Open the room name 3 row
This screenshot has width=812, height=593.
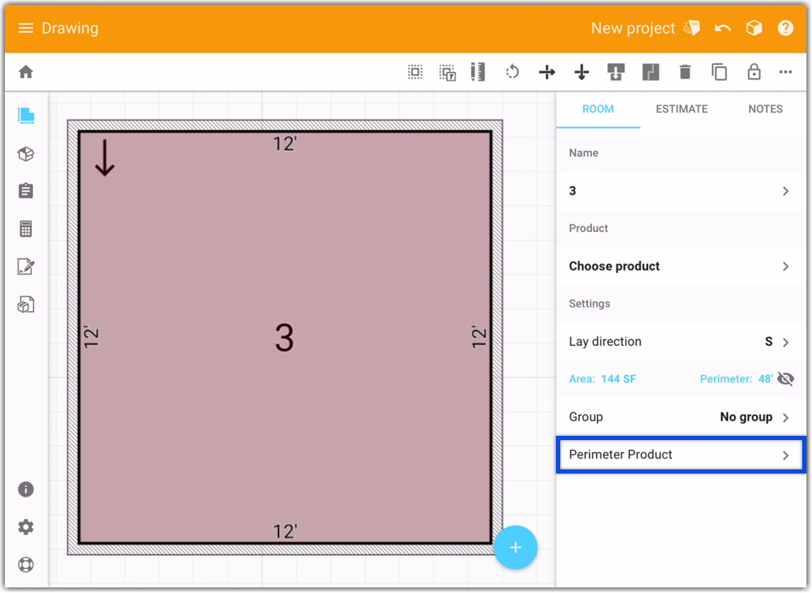click(681, 191)
